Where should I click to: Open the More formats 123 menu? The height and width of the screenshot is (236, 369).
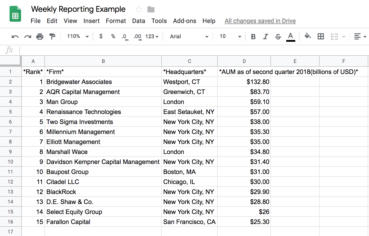[x=151, y=36]
